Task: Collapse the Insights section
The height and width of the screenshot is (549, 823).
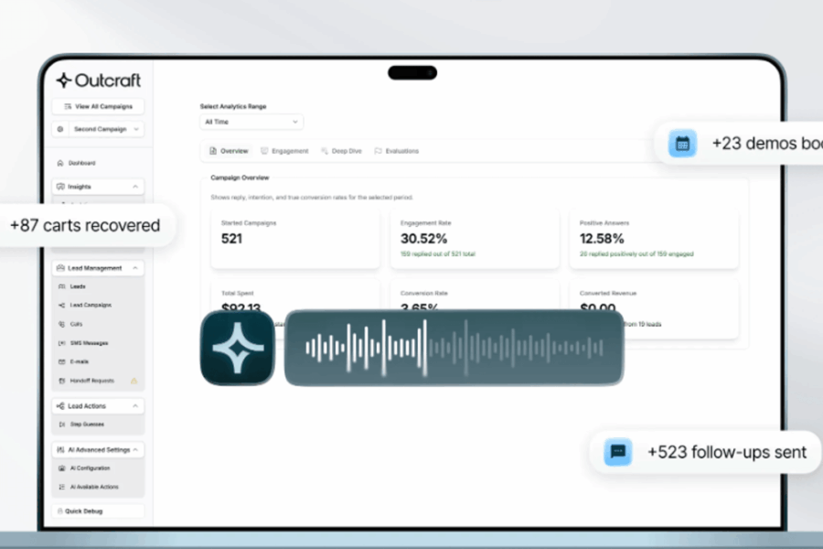Action: 135,187
